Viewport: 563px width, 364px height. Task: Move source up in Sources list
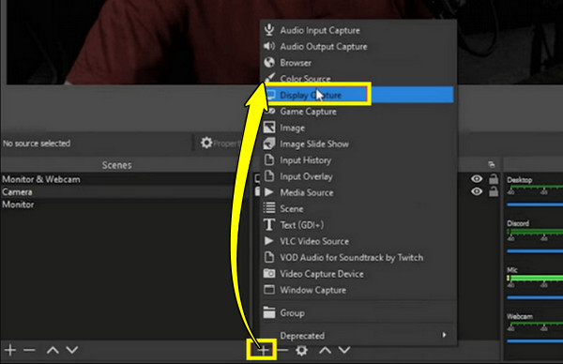[x=326, y=350]
